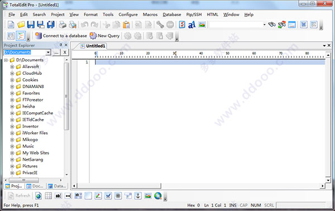The image size is (335, 211).
Task: Click the Save floppy disk icon
Action: pos(31,25)
